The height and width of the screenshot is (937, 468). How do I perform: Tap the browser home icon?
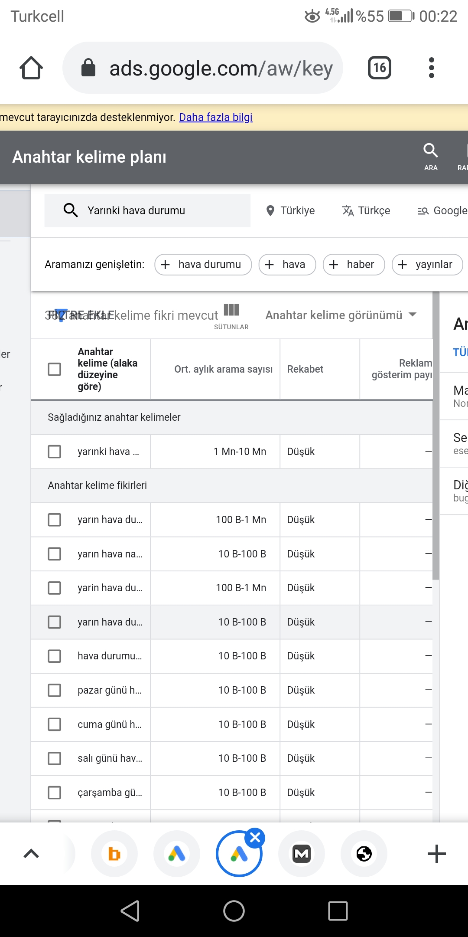tap(31, 68)
